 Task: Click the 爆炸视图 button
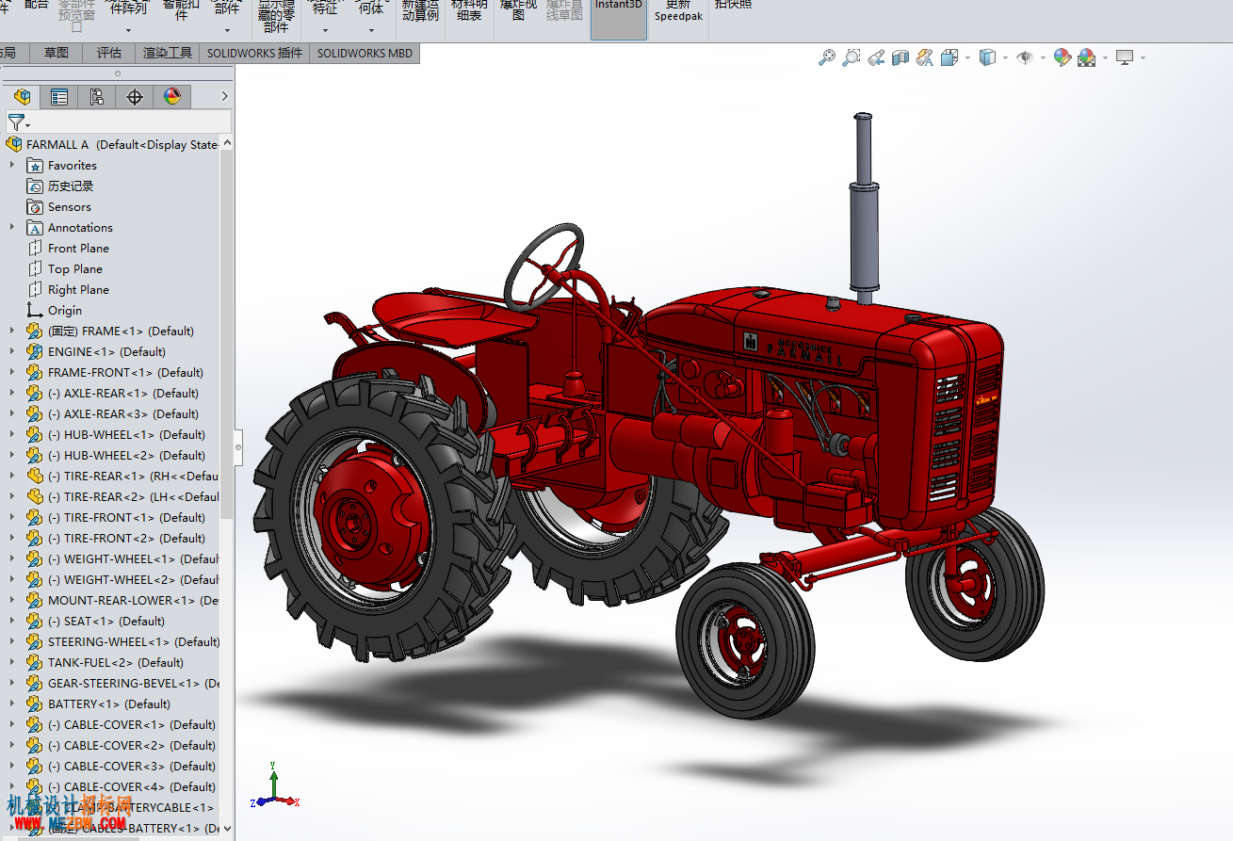518,13
